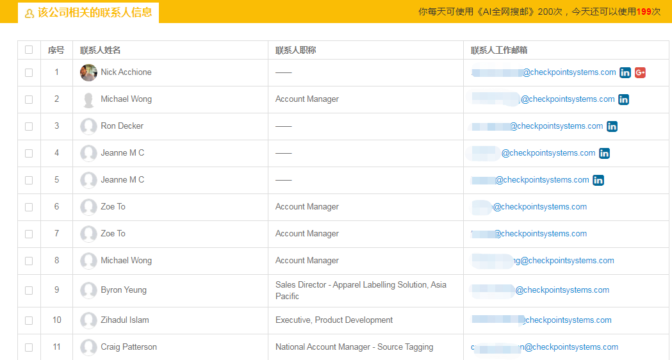
Task: Check the box for row 11 Craig Patterson
Action: [29, 347]
